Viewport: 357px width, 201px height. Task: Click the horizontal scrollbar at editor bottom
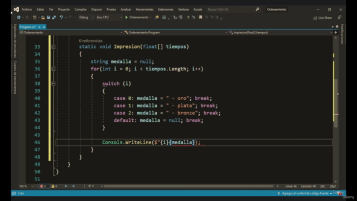[189, 186]
